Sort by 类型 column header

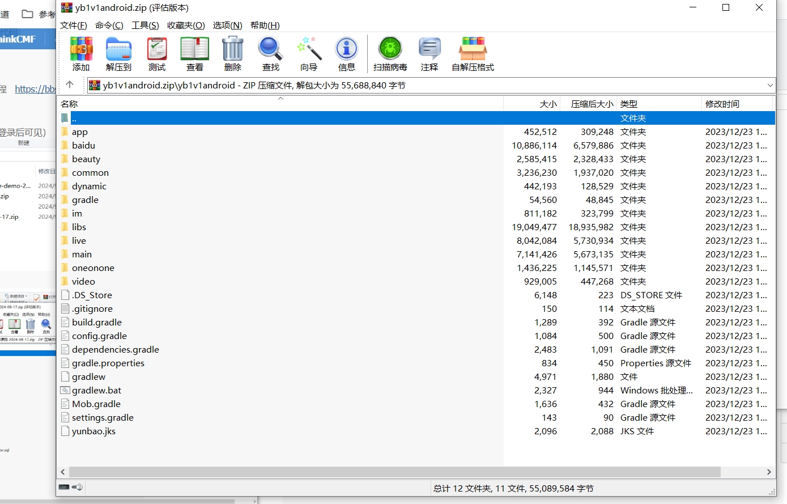coord(659,104)
